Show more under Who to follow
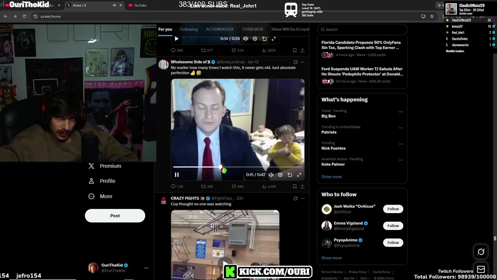The image size is (497, 280). (x=332, y=258)
